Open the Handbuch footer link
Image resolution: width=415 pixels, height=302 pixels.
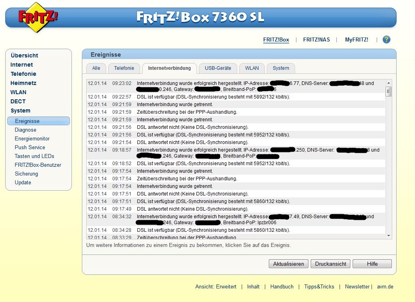tap(282, 287)
